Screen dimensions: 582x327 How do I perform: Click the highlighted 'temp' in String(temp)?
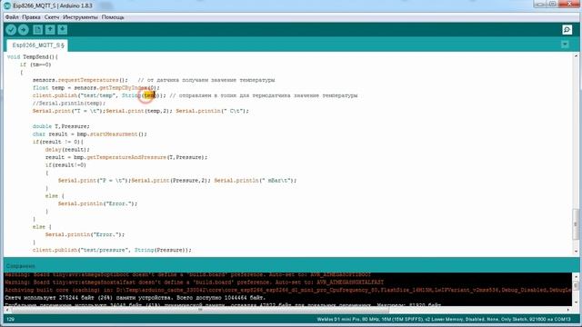point(149,95)
